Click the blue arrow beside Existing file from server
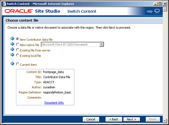Viewport: 169px width, 125px height. pos(12,49)
